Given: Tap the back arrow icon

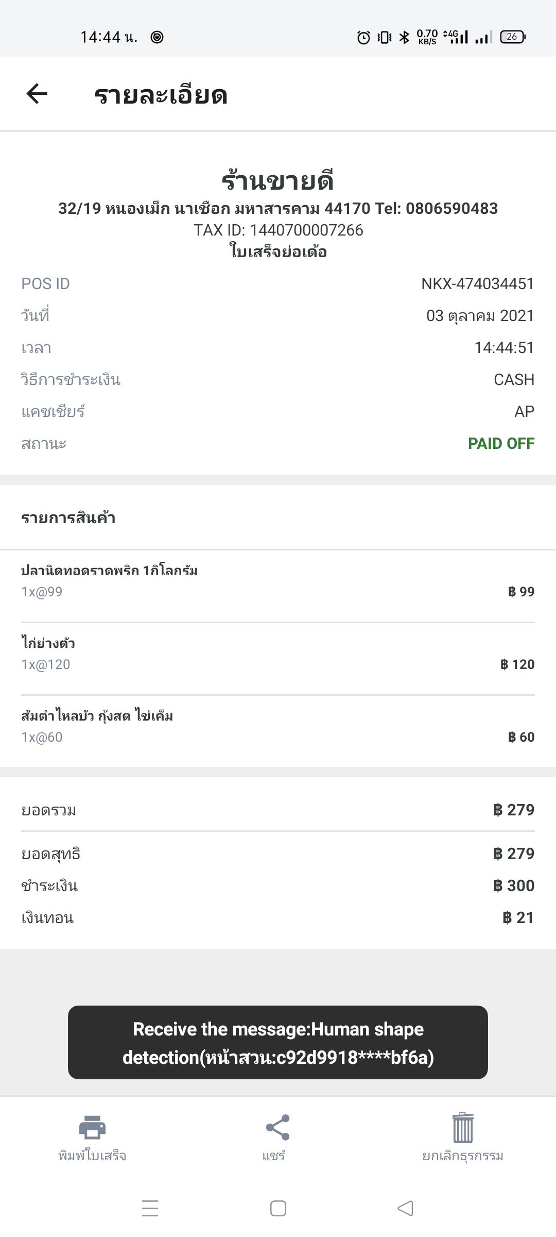Looking at the screenshot, I should point(37,94).
